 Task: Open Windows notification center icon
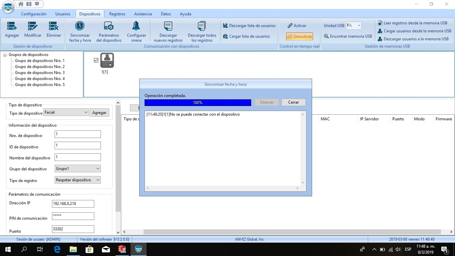click(x=444, y=249)
